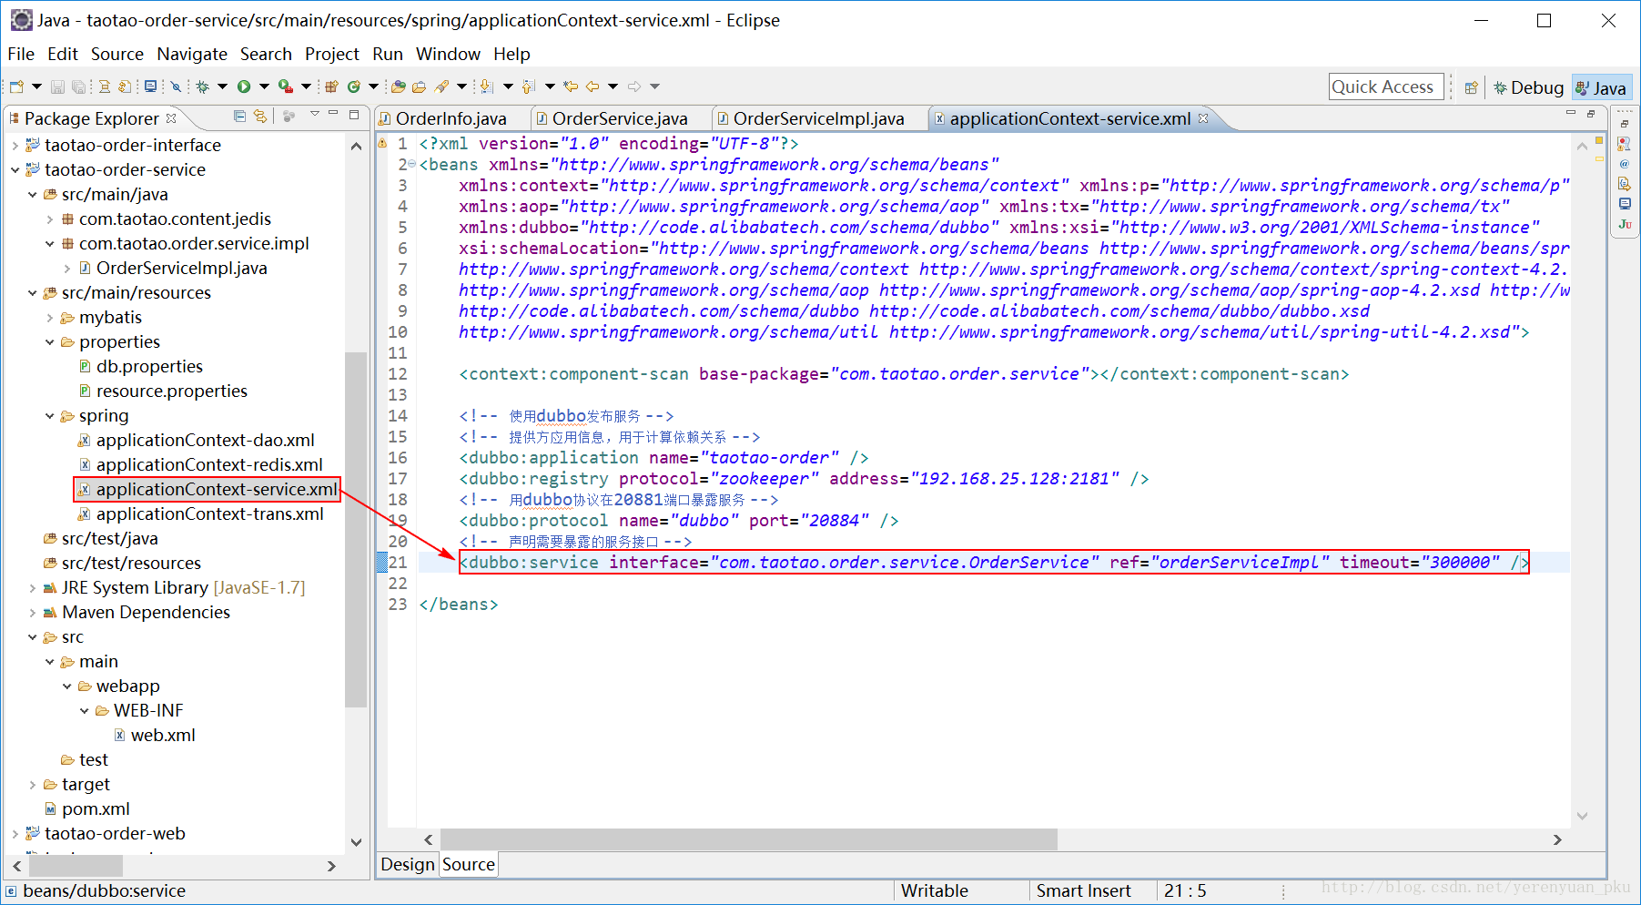Click the Open Console monitor icon in toolbar
The image size is (1641, 905).
(150, 86)
